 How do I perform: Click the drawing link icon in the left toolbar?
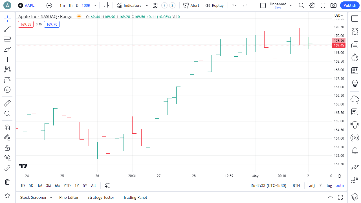[7, 168]
